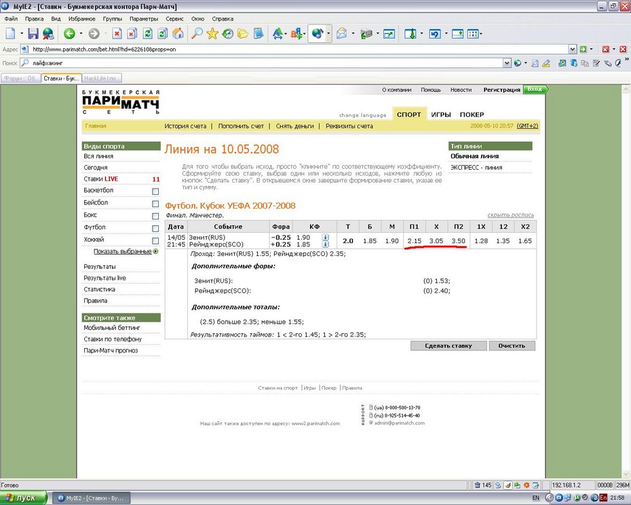Open the address bar dropdown arrow
631x505 pixels.
point(573,49)
